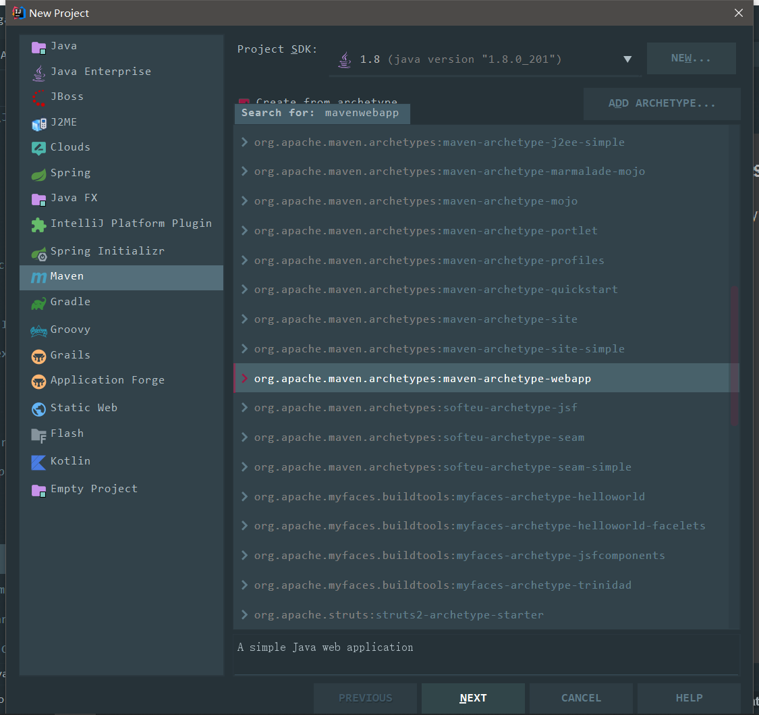Open the Project SDK dropdown arrow
This screenshot has width=759, height=715.
coord(627,59)
